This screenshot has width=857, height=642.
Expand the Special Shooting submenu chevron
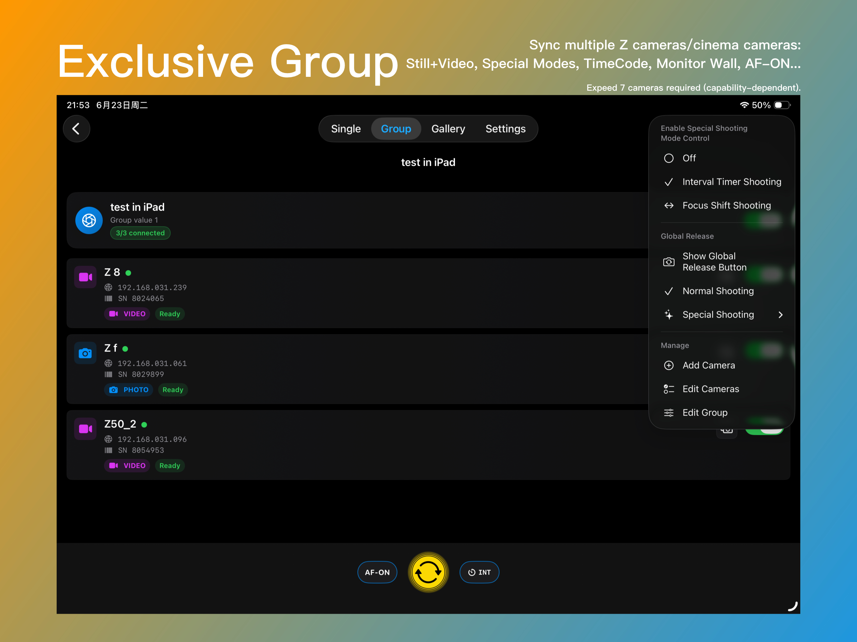780,314
